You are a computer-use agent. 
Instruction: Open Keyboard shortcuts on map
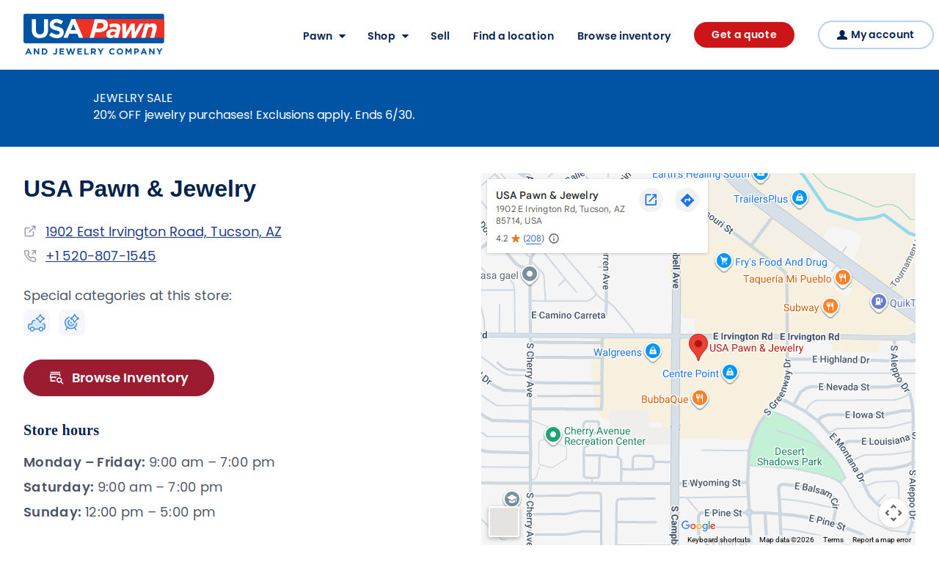click(x=719, y=540)
